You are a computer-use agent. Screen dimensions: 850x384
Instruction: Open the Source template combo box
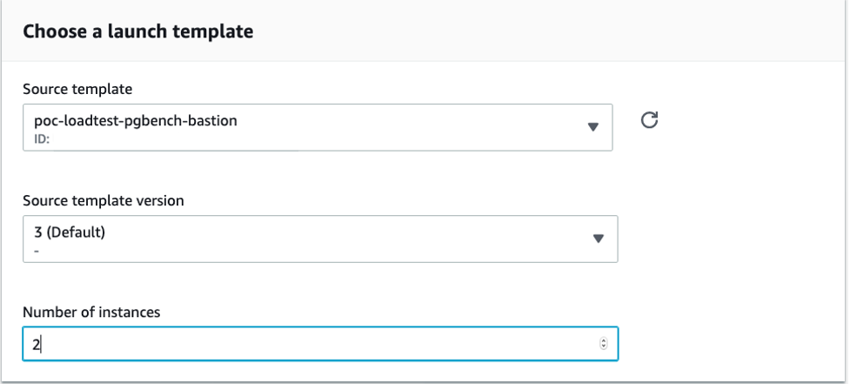pos(317,127)
